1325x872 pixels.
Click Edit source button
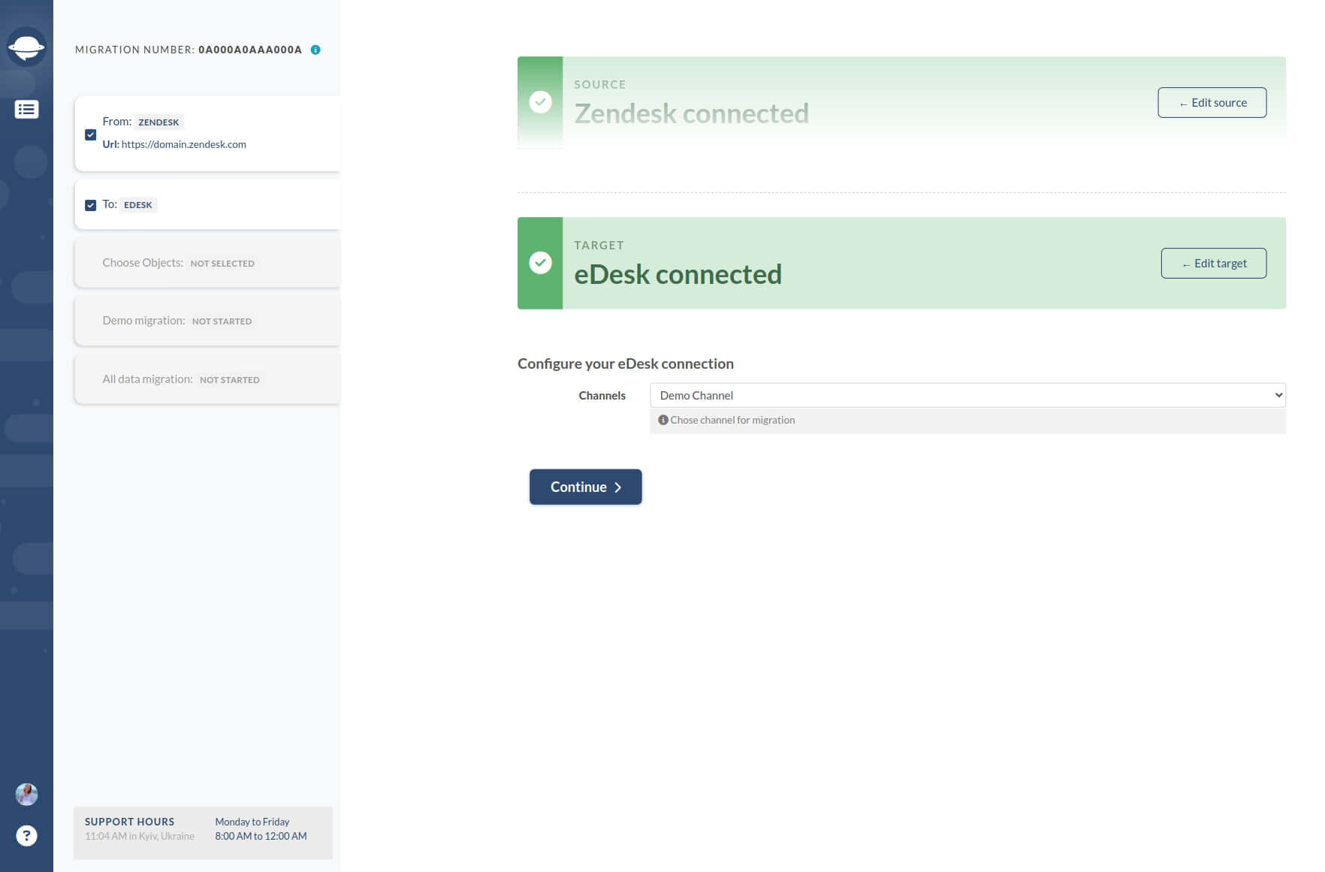click(1212, 102)
